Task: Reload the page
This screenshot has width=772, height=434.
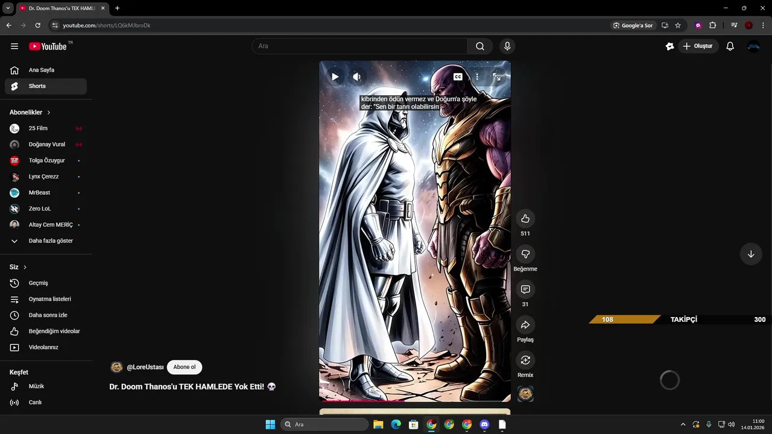Action: 37,25
